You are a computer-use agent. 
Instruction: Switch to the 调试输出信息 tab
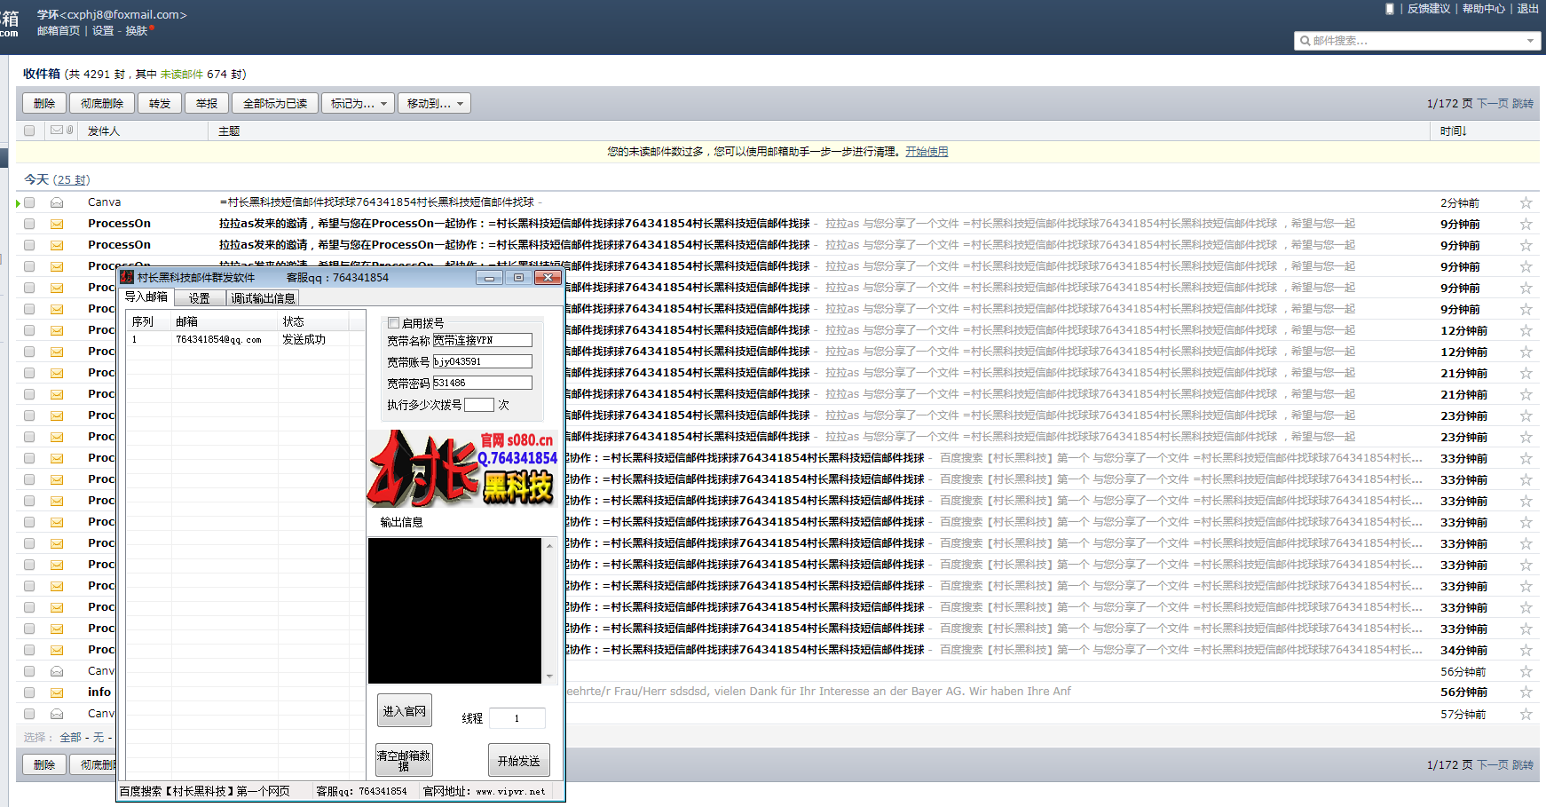[263, 298]
